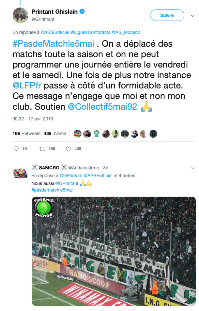Follow the account with Suivre button
The width and height of the screenshot is (199, 311).
pyautogui.click(x=167, y=15)
